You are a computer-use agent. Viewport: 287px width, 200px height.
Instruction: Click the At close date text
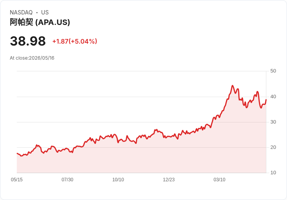pyautogui.click(x=32, y=58)
